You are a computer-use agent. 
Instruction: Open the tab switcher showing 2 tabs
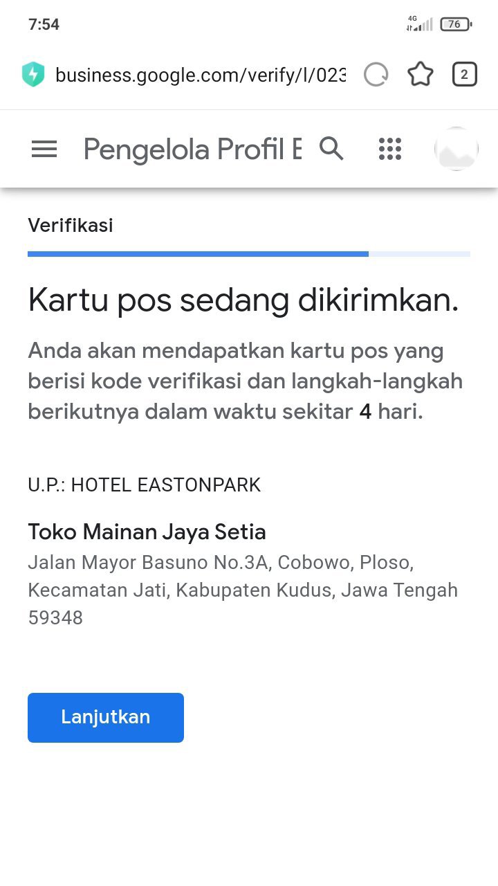(x=464, y=74)
